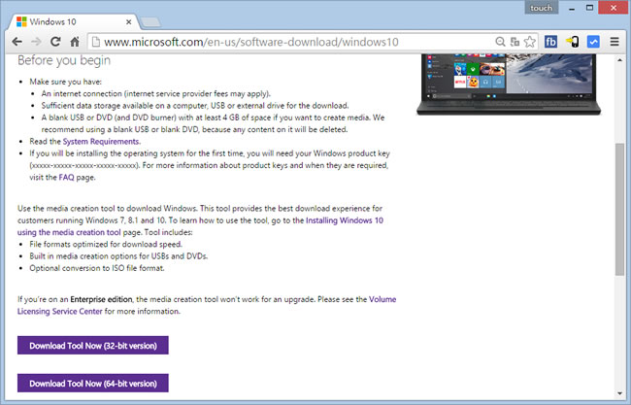Click the yellow arrow phone extension icon

tap(572, 42)
